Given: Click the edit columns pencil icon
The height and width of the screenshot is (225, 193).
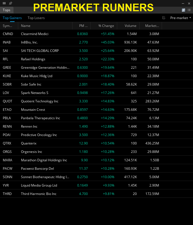Looking at the screenshot, I should (x=164, y=18).
